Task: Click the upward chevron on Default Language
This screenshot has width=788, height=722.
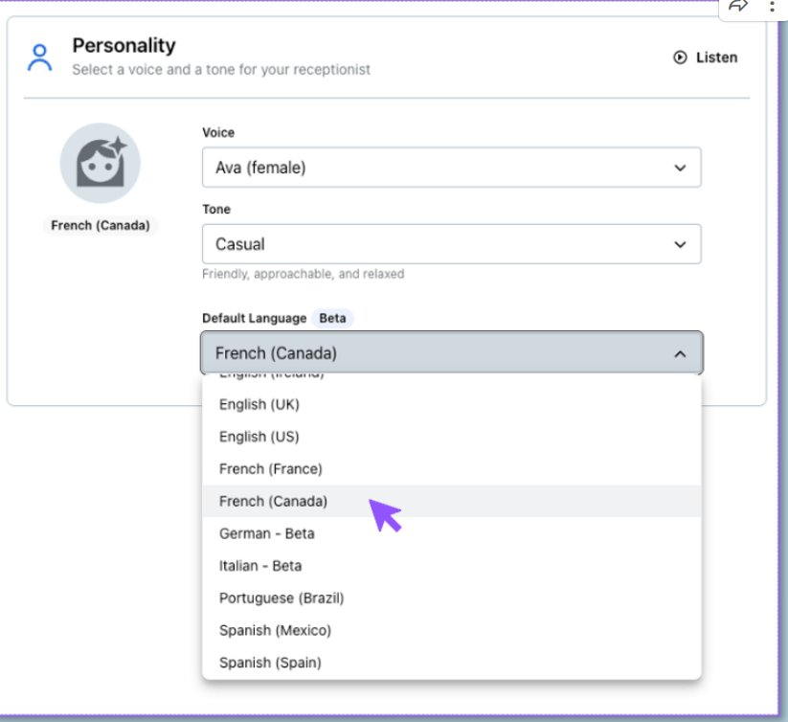Action: pos(680,351)
